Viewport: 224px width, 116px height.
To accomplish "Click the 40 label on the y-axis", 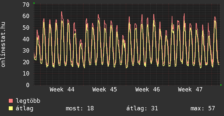I will tap(26, 39).
